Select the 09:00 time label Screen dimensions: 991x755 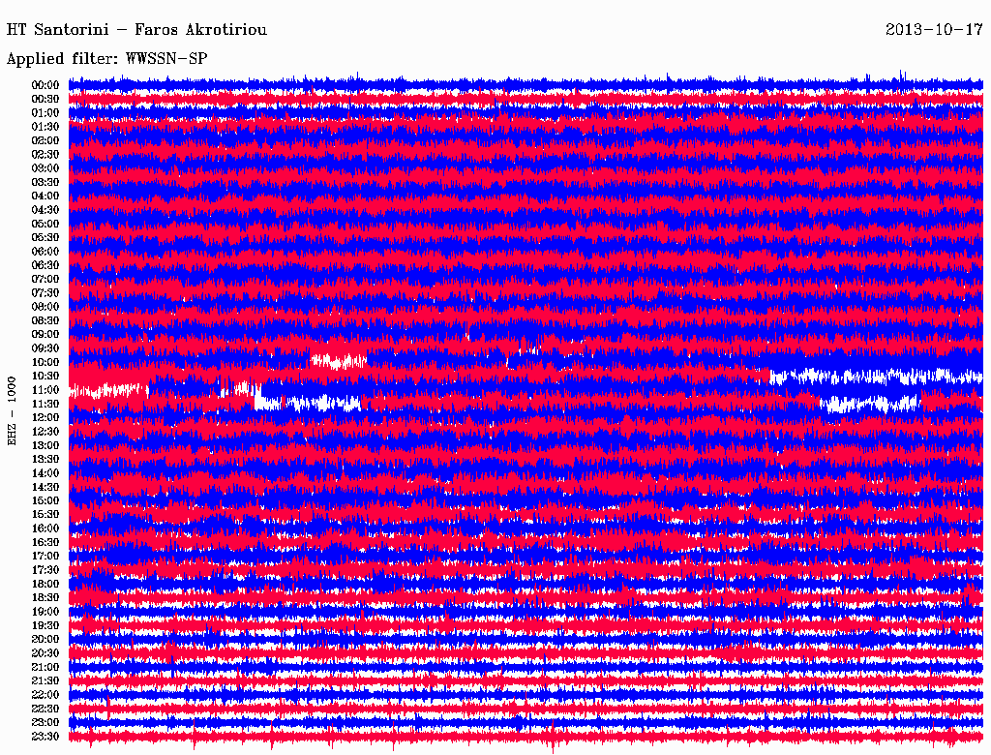tap(45, 335)
